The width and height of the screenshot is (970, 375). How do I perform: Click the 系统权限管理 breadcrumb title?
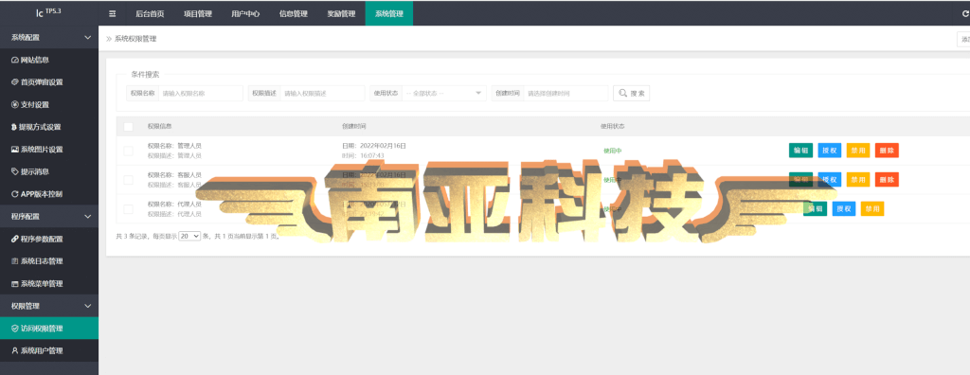pyautogui.click(x=135, y=39)
